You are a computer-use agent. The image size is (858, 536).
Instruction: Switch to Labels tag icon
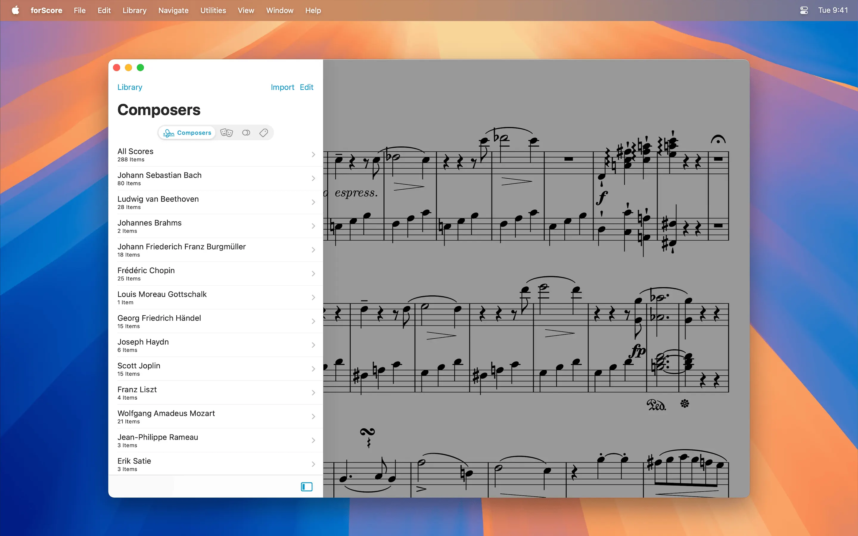263,133
